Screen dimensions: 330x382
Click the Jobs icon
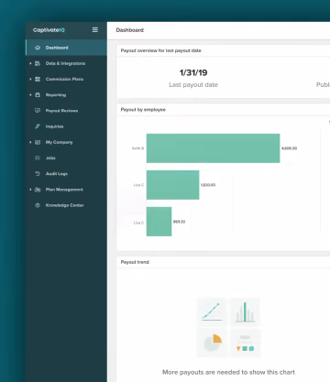click(x=38, y=158)
